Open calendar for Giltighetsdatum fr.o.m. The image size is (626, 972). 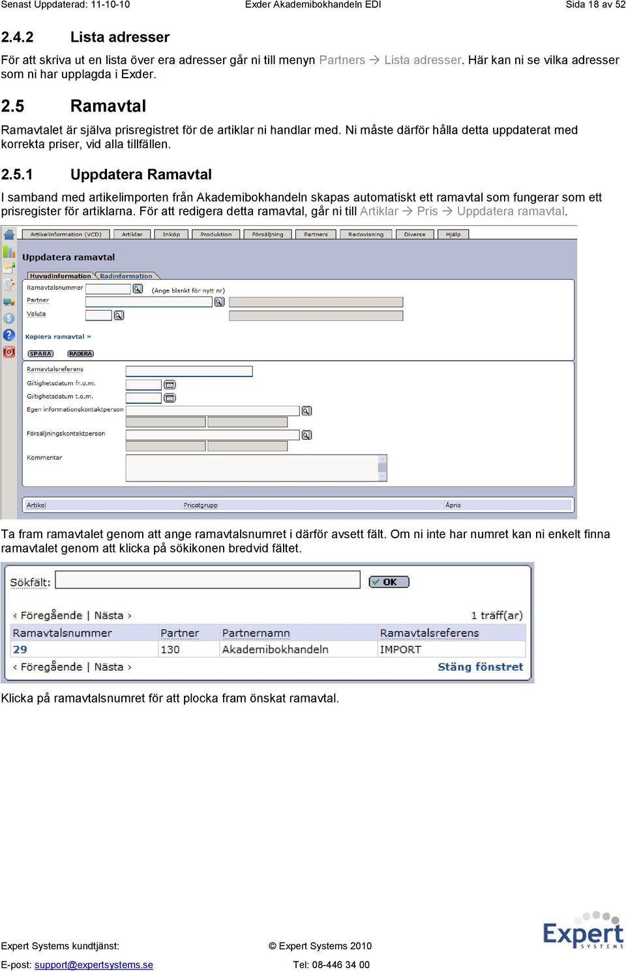(170, 385)
